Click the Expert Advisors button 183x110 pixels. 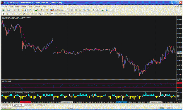click(x=57, y=10)
